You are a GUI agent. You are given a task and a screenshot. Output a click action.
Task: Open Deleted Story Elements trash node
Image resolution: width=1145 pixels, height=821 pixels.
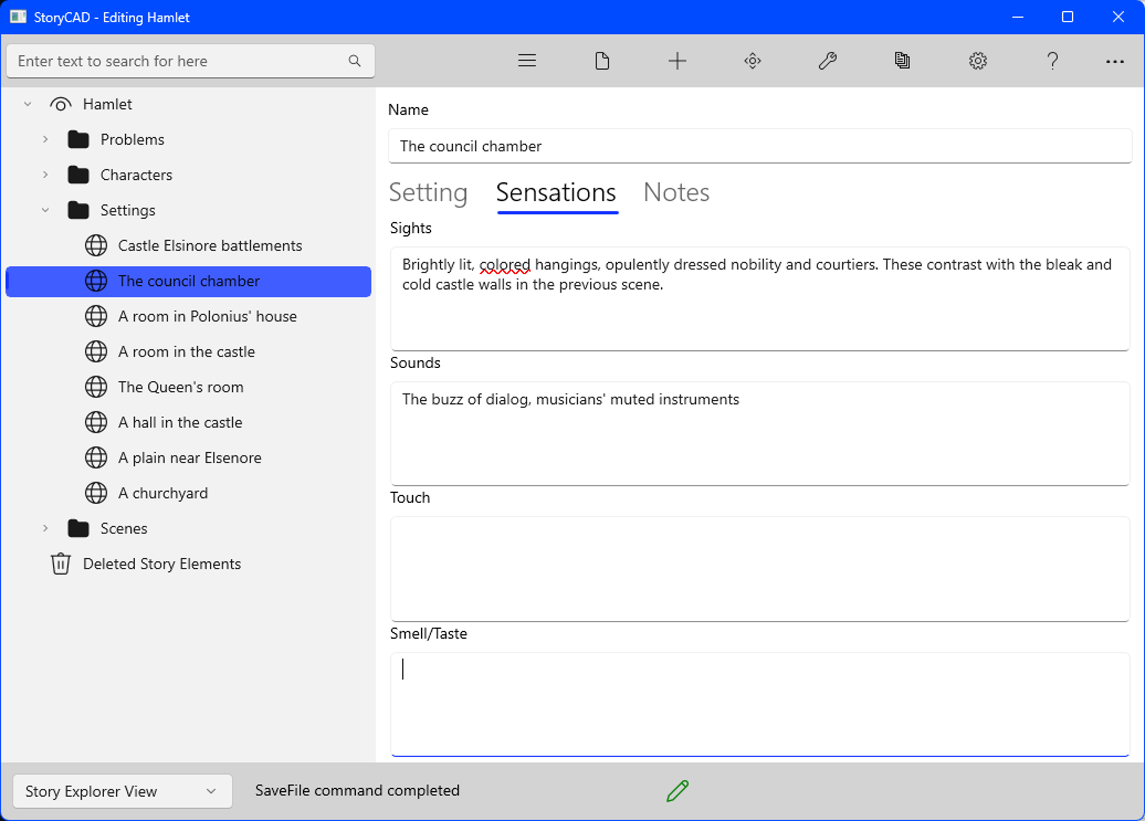[x=161, y=564]
